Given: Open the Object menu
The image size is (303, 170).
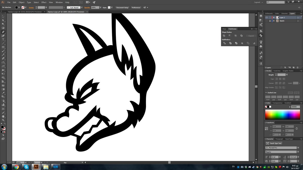Looking at the screenshot, I should [x=21, y=2].
